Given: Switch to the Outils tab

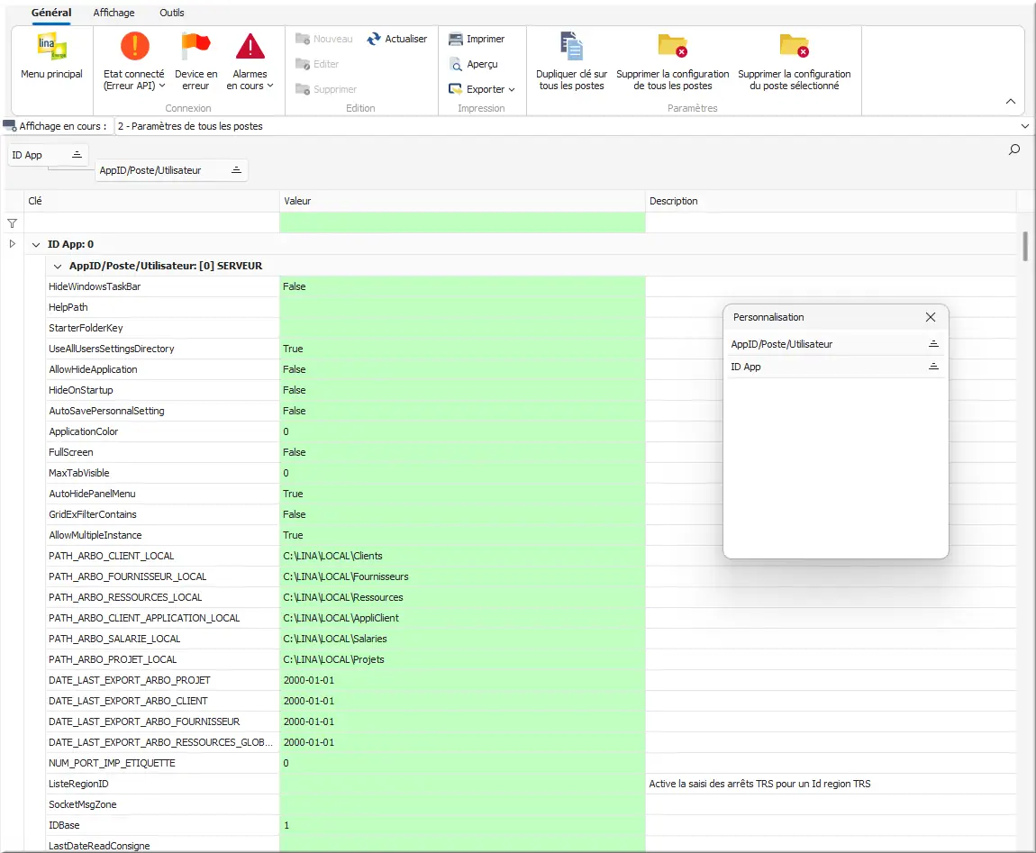Looking at the screenshot, I should [172, 13].
